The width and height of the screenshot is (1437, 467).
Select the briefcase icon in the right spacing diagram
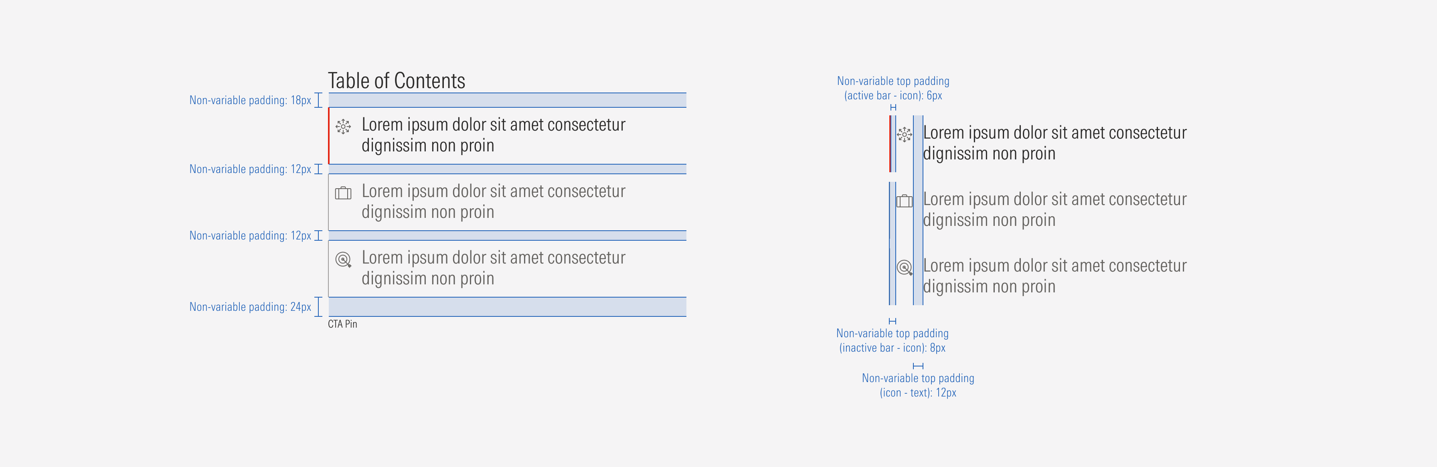click(x=904, y=201)
